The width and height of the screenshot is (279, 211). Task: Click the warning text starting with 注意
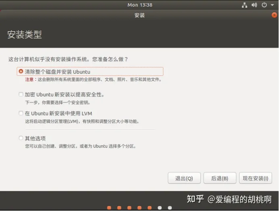[x=94, y=79]
